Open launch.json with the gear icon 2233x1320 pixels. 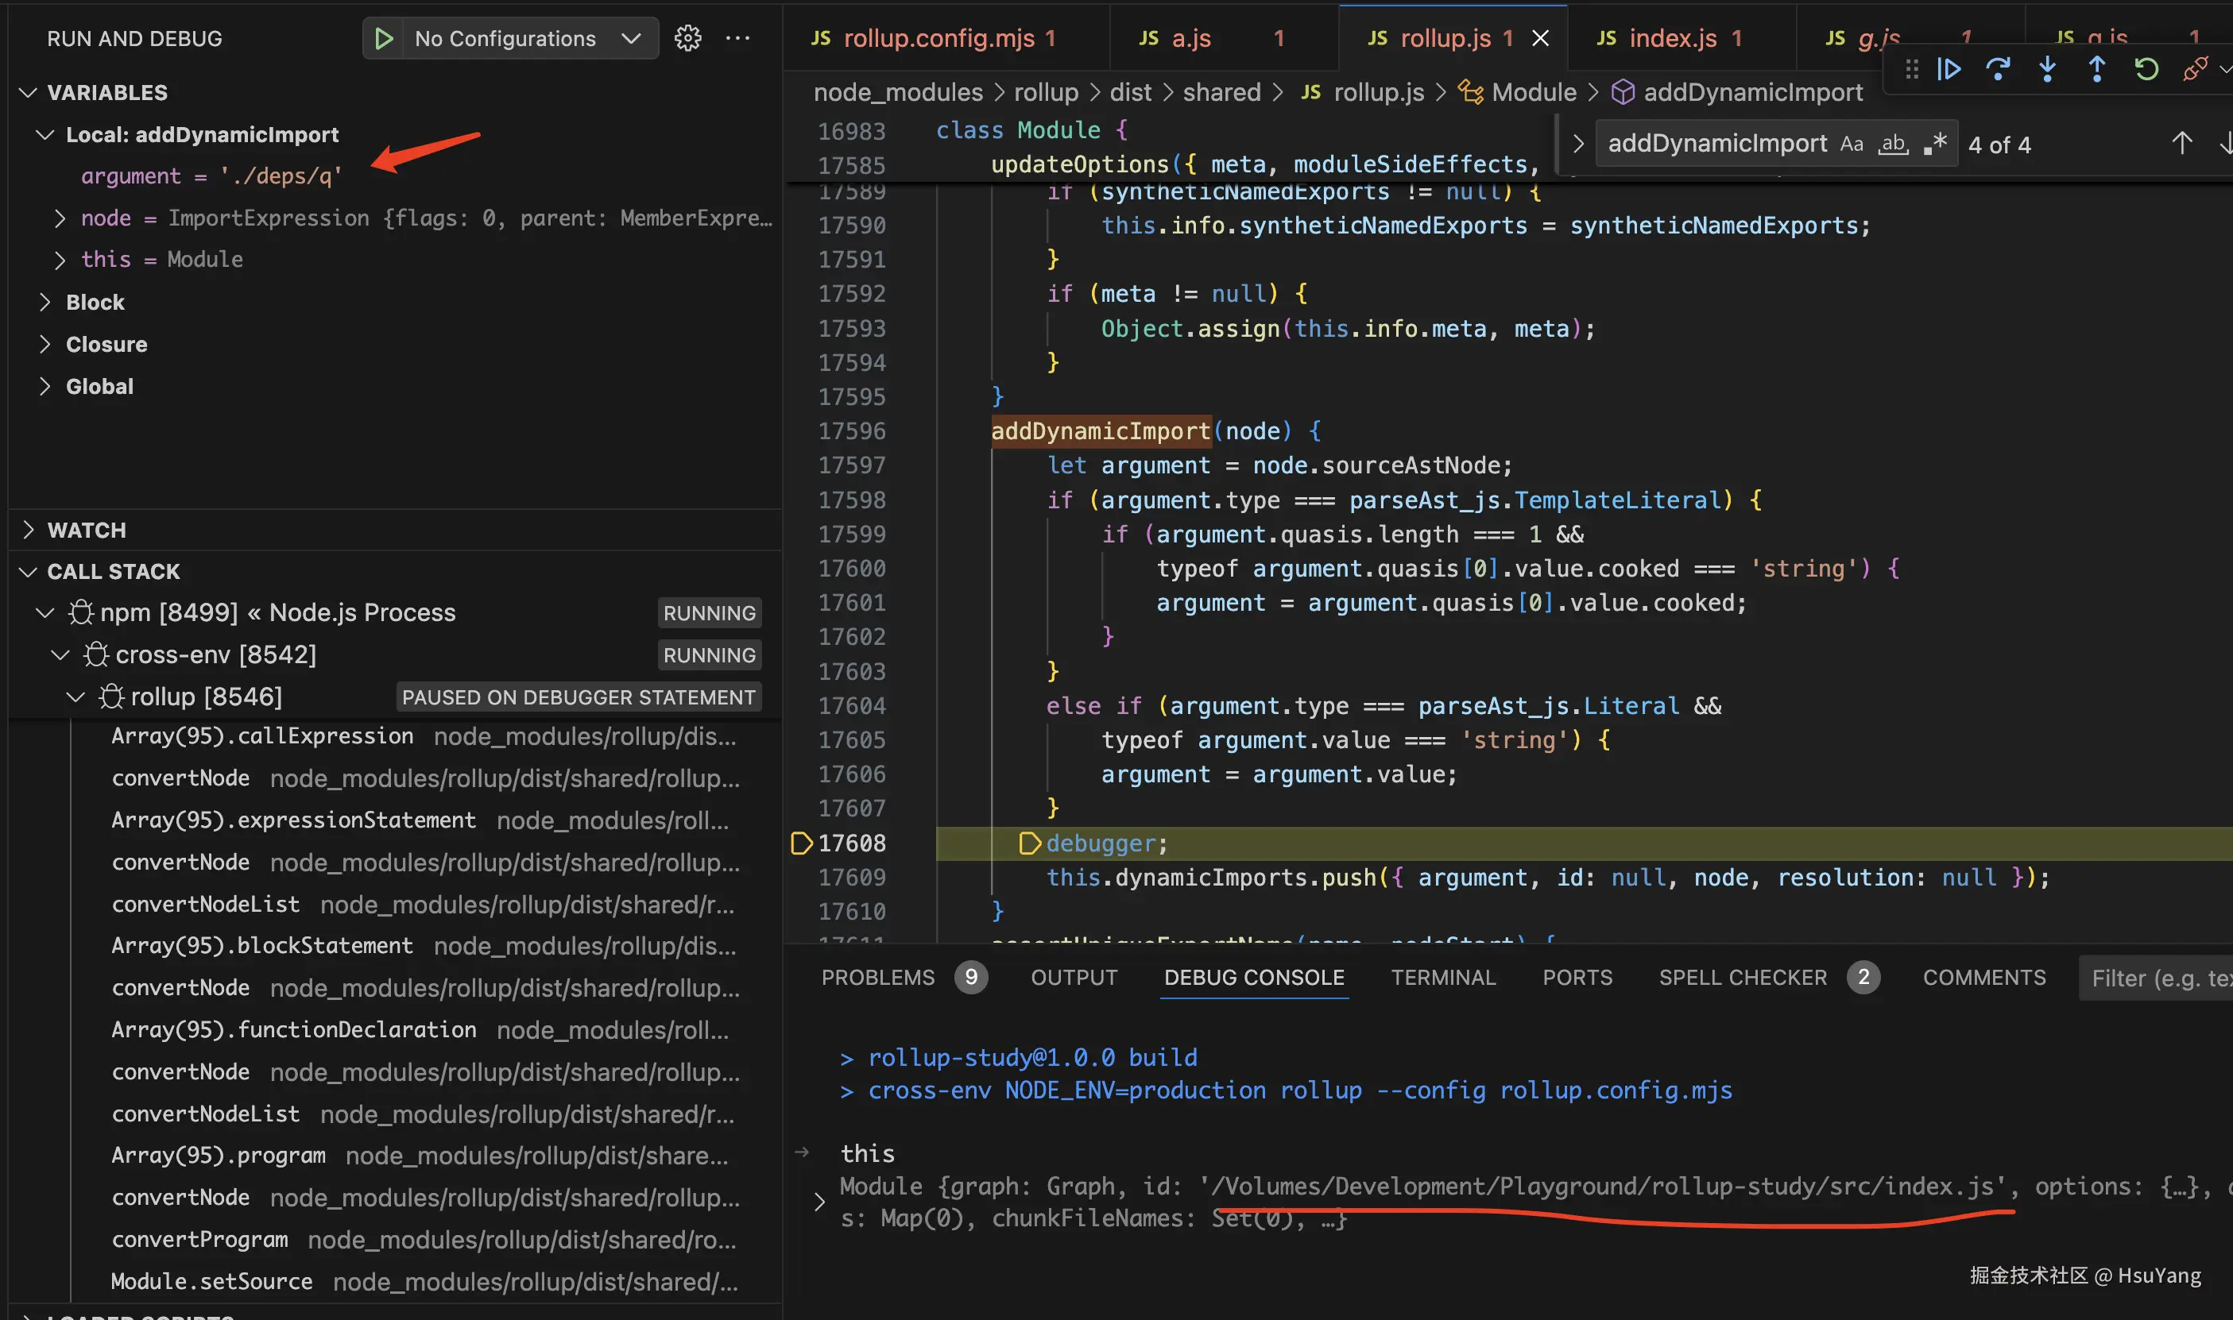pos(687,38)
